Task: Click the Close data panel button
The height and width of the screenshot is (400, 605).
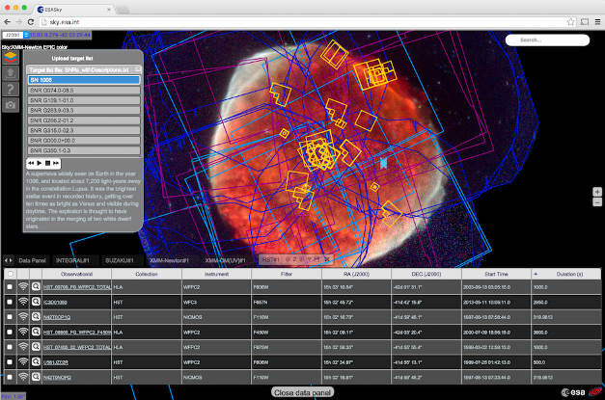Action: (x=301, y=392)
